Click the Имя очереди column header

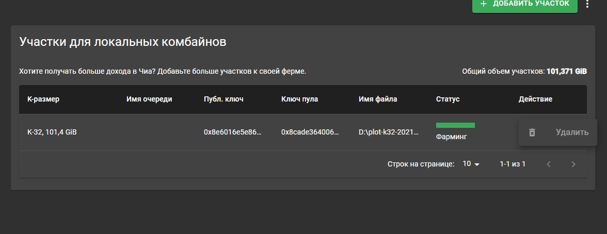click(149, 99)
